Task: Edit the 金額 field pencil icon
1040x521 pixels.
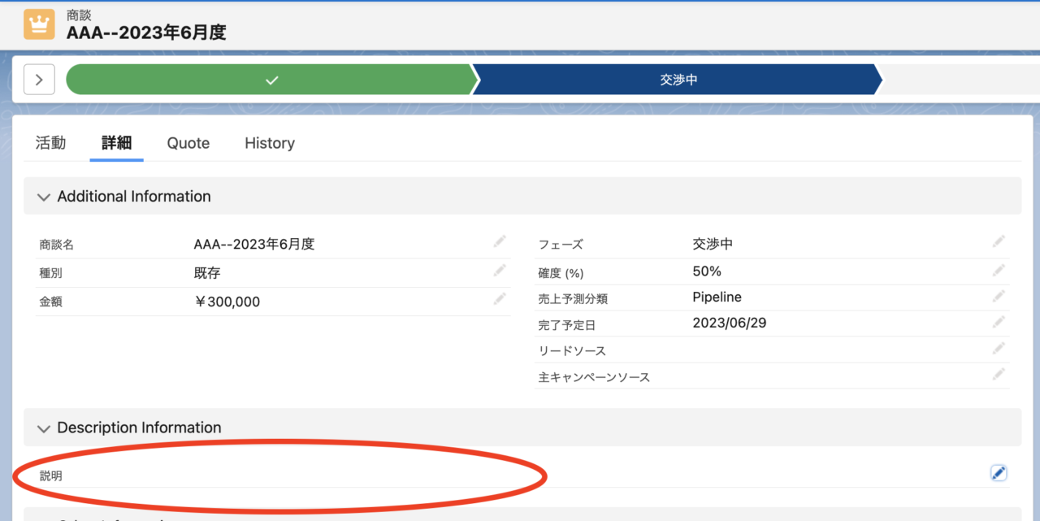Action: pyautogui.click(x=500, y=298)
